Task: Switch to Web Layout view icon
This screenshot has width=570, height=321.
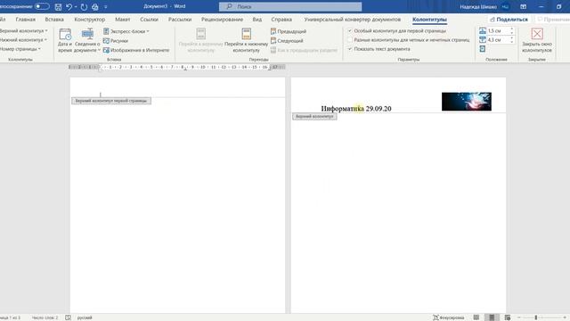Action: tap(508, 317)
